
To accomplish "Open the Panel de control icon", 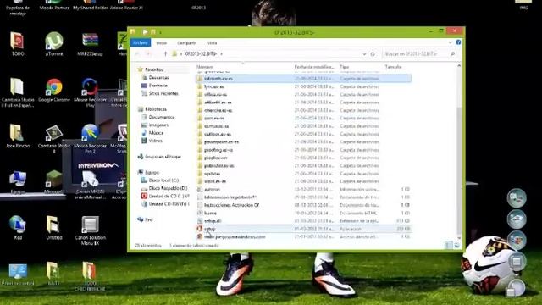I will coord(17,274).
